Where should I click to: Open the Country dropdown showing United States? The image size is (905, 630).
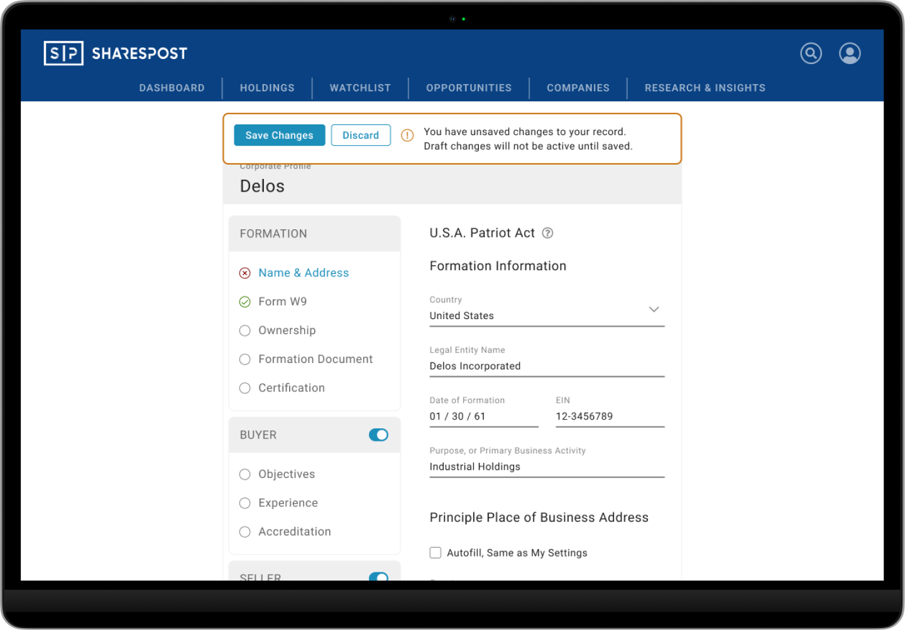[654, 309]
